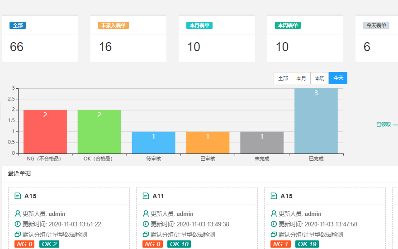Click the light blue 已完成 bar
Viewport: 398px width, 249px height.
point(316,121)
